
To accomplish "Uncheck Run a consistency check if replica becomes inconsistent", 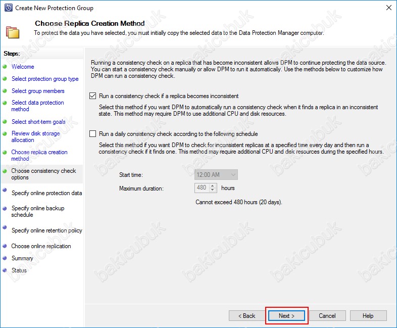I will (92, 96).
